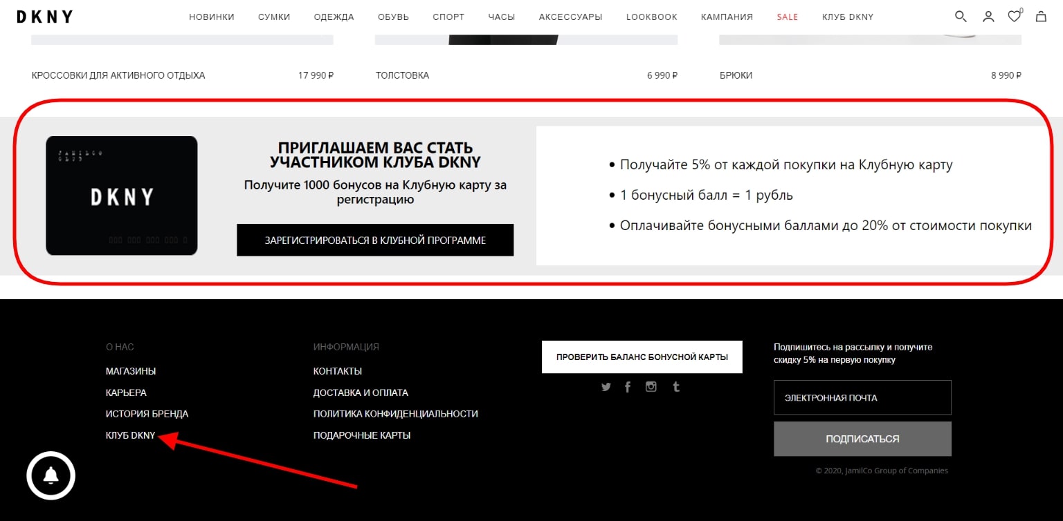
Task: Open the ЧАСЫ menu
Action: tap(501, 17)
